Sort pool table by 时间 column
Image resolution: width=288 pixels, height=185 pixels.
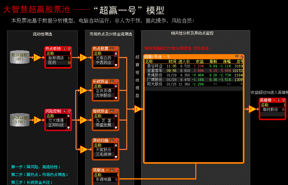pos(172,62)
